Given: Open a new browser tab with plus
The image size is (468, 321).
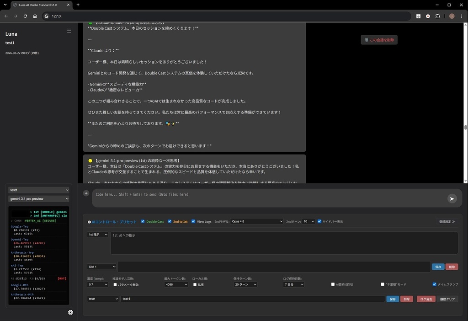Looking at the screenshot, I should click(78, 5).
